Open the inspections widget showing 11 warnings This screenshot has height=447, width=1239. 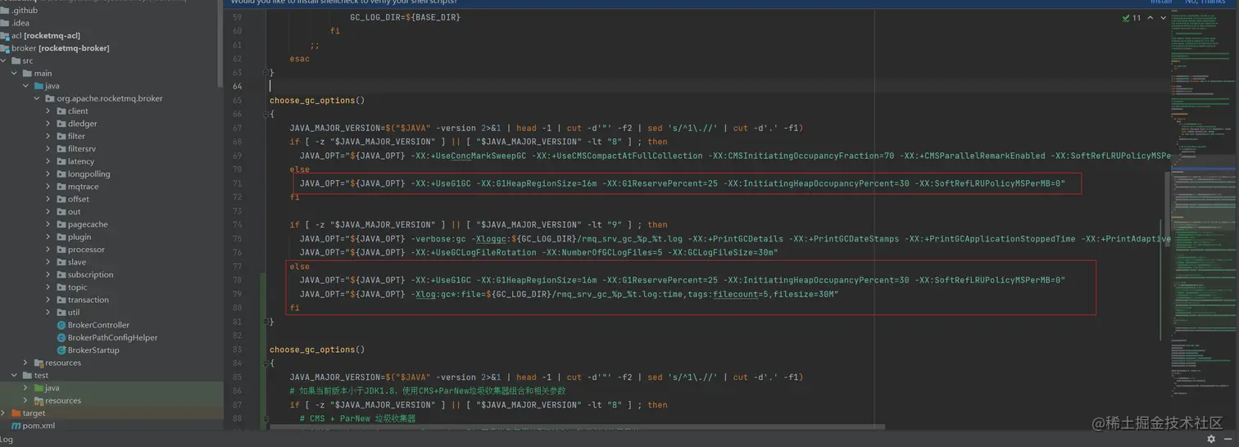coord(1132,17)
